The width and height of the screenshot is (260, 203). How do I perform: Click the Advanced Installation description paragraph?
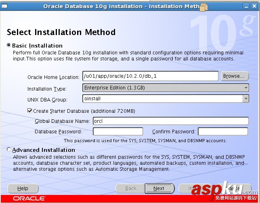(x=129, y=163)
